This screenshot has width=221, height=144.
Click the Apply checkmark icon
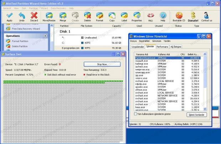9,15
